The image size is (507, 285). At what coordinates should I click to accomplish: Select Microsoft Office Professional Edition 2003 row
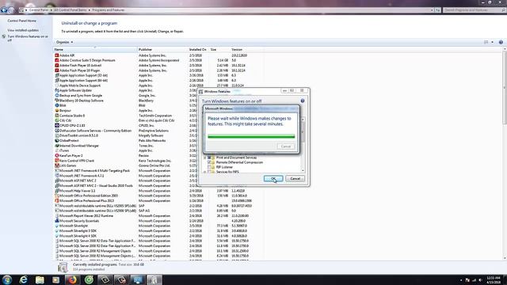(x=158, y=196)
